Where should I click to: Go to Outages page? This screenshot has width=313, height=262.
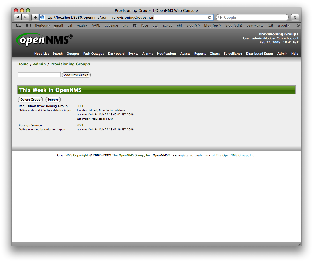[73, 54]
